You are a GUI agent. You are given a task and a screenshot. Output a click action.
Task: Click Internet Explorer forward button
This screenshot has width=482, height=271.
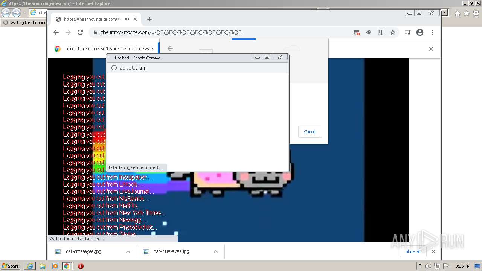pos(16,13)
